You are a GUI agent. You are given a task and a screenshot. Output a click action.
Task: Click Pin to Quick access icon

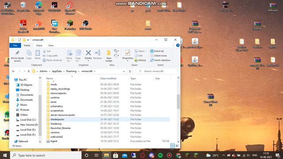point(17,56)
